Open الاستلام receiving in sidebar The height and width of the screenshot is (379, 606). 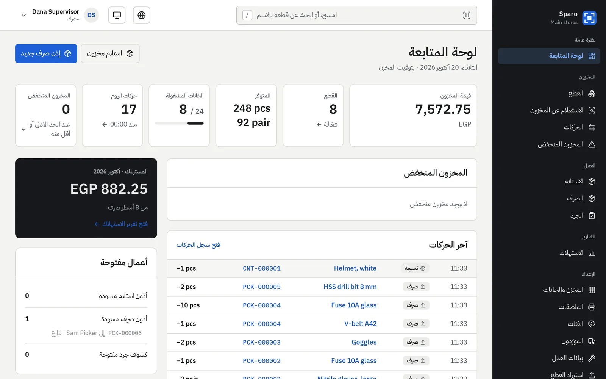pyautogui.click(x=549, y=182)
